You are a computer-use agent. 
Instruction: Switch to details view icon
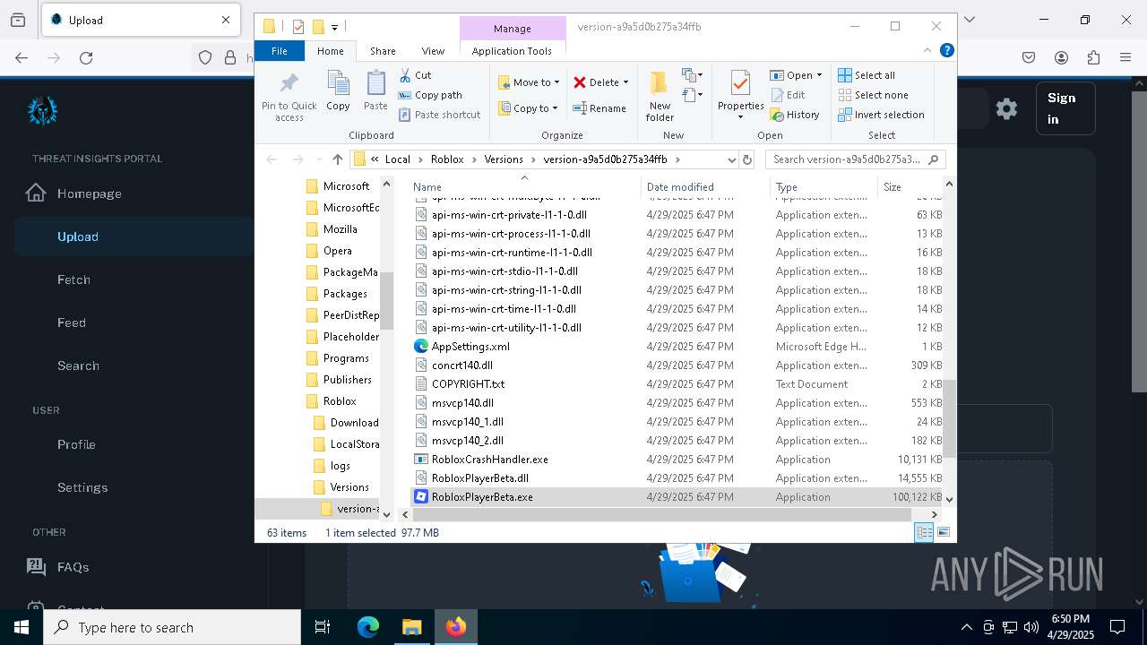924,532
